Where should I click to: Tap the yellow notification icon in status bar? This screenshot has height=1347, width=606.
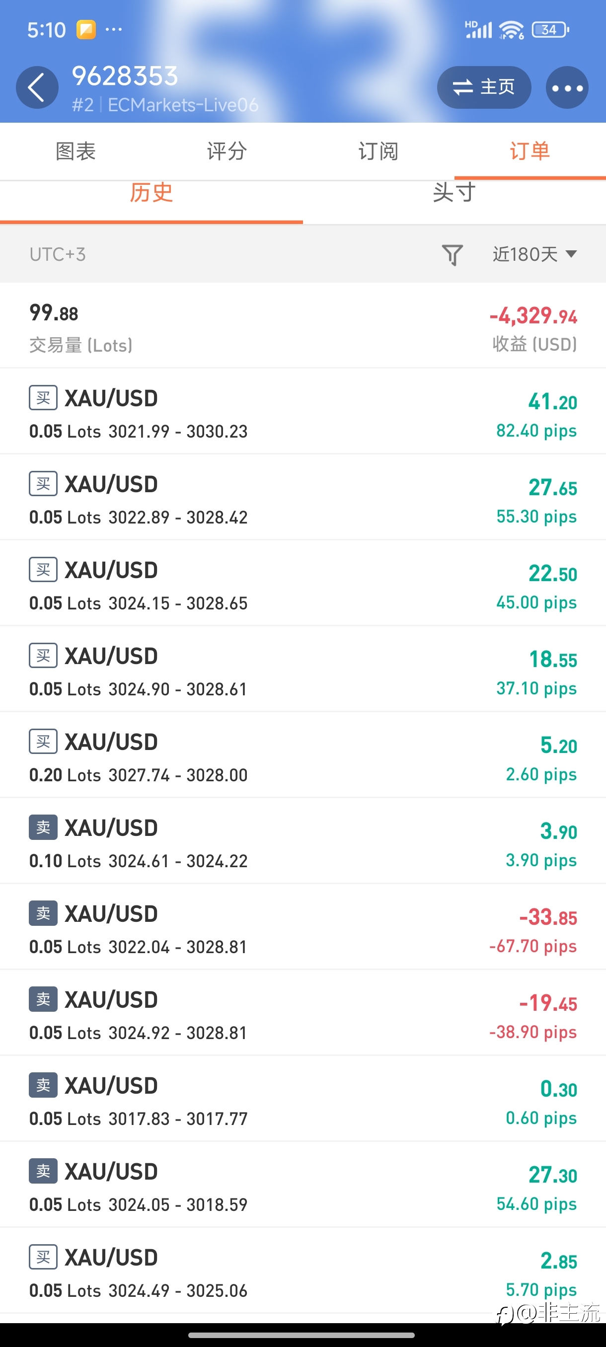86,30
